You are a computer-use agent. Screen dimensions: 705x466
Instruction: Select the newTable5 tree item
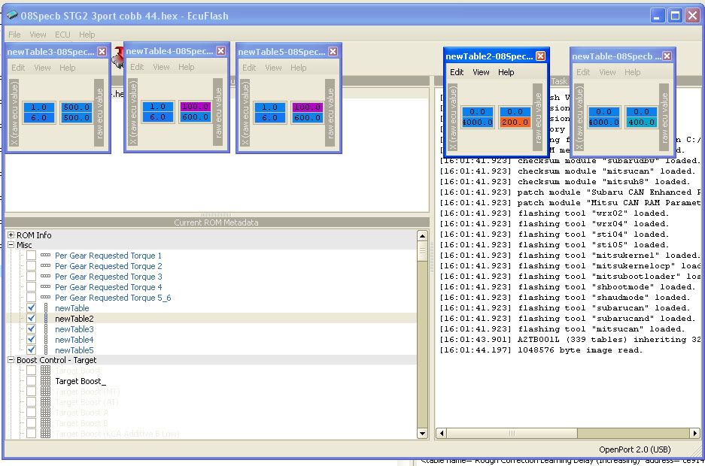coord(74,350)
